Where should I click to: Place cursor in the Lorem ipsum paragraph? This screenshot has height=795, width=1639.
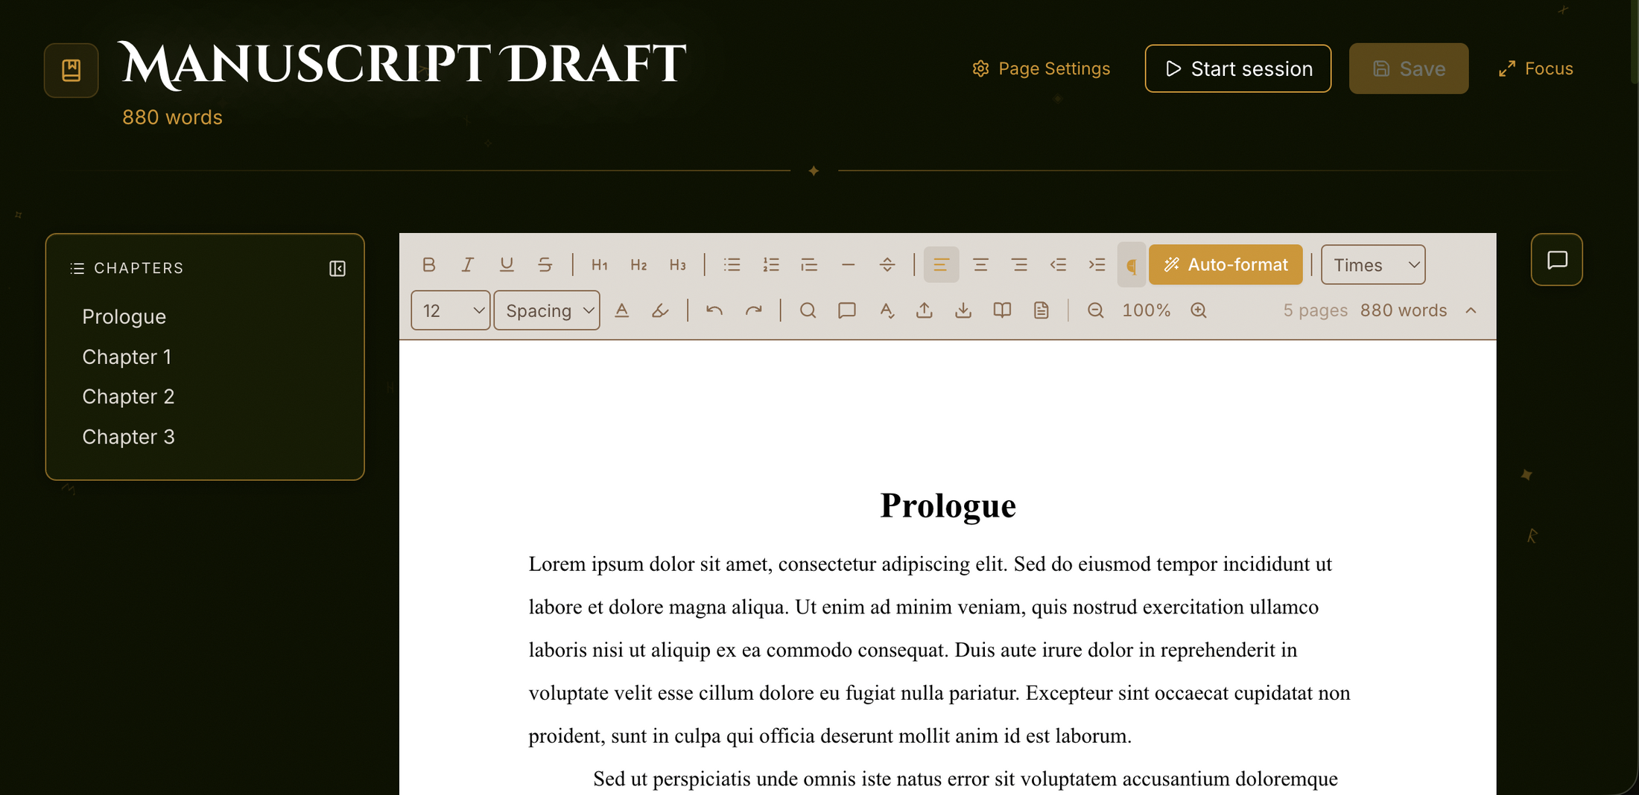coord(939,650)
